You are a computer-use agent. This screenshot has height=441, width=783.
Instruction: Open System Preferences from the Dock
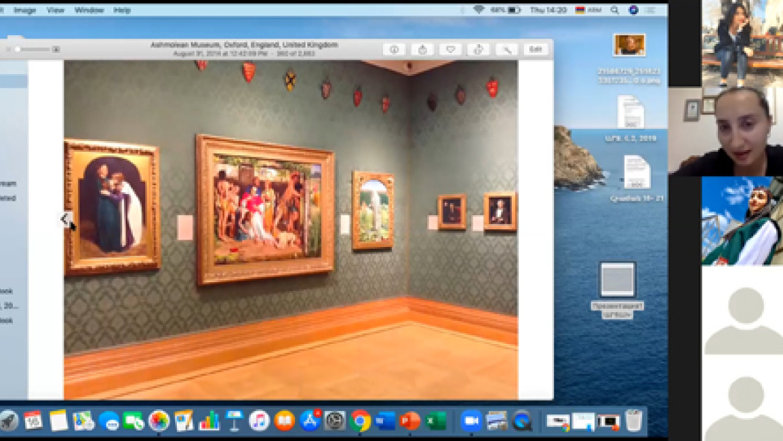pos(335,421)
